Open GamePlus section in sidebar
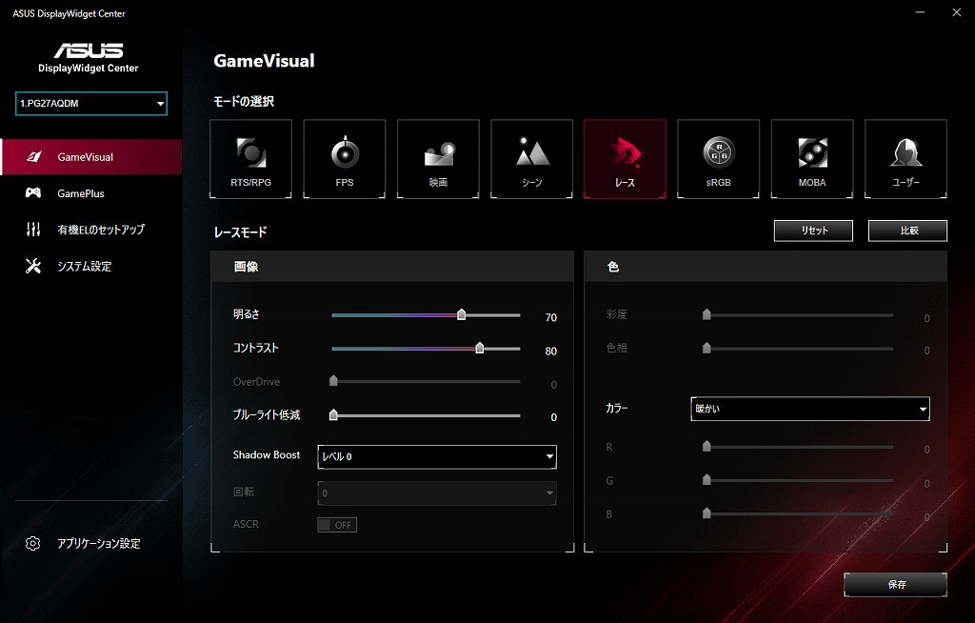975x623 pixels. (90, 193)
